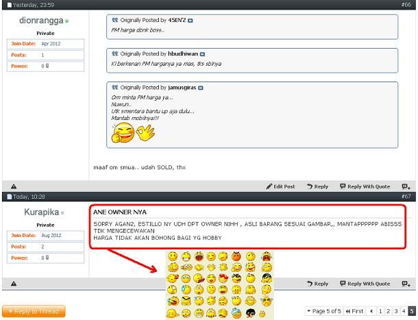This screenshot has height=320, width=418.
Task: Reply With Quote on post #67
Action: pos(365,284)
